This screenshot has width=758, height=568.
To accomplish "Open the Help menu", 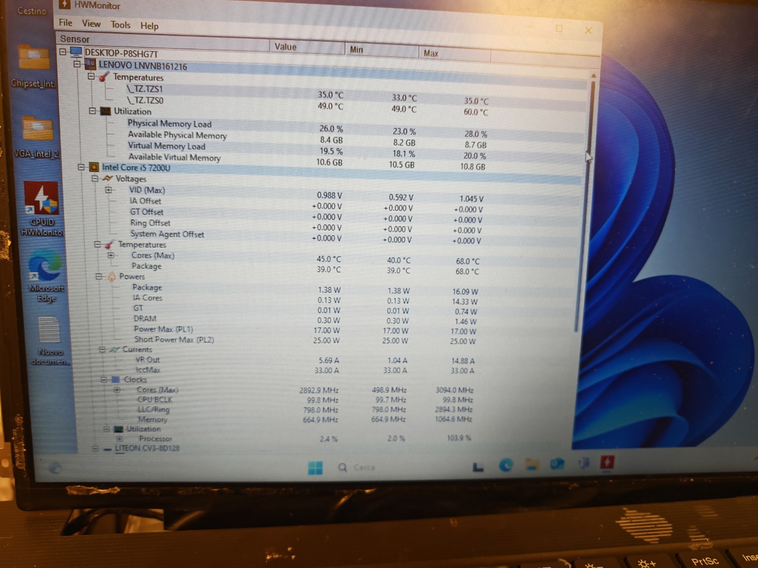I will point(149,26).
